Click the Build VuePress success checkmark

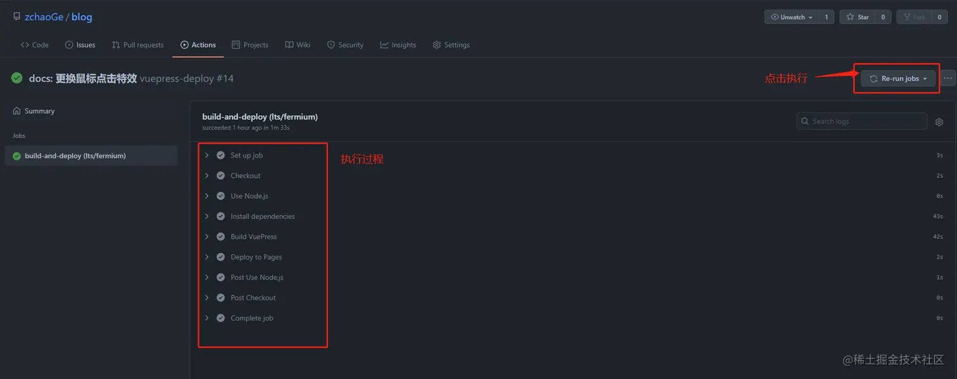220,237
